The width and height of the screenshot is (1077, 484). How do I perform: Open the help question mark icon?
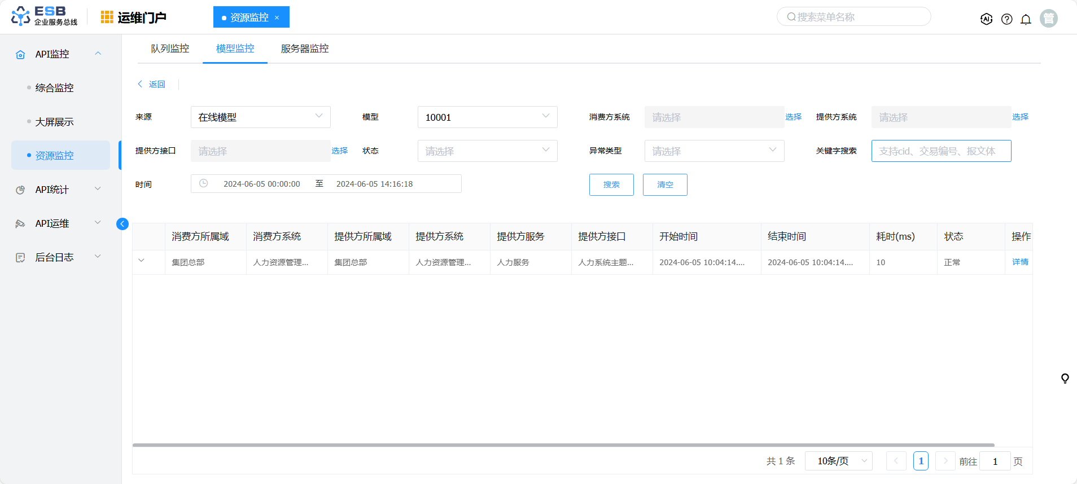point(1006,19)
